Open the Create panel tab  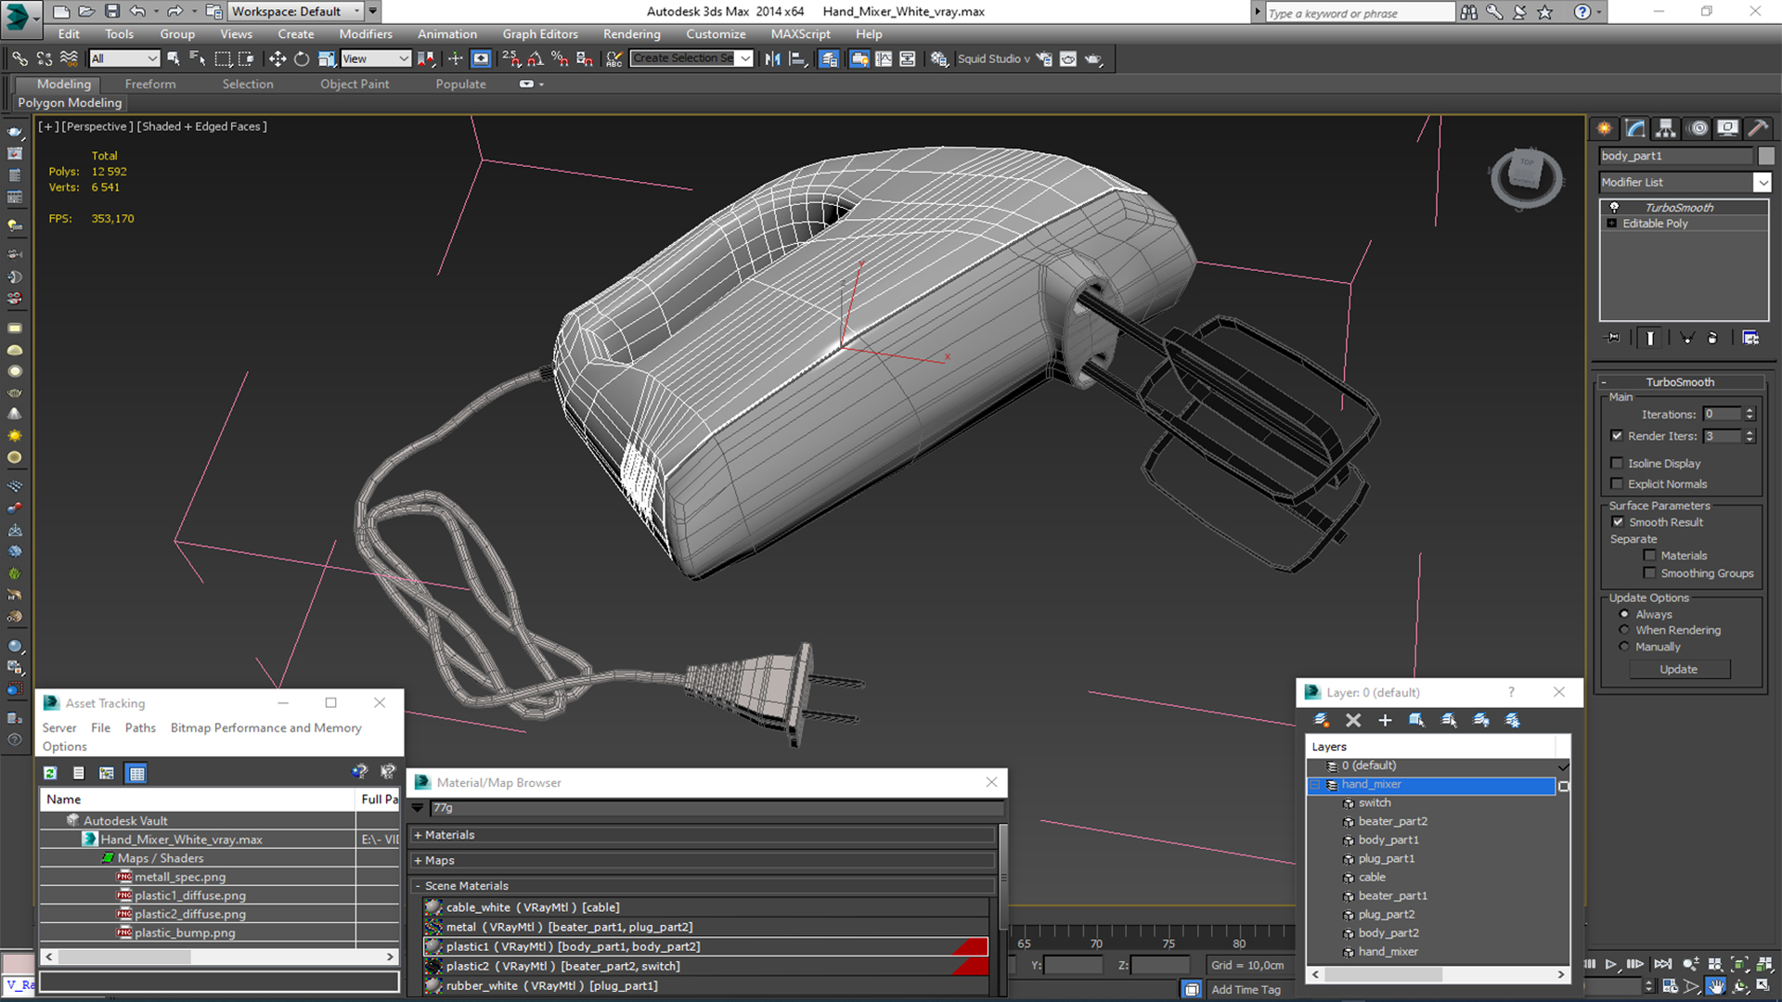1604,128
